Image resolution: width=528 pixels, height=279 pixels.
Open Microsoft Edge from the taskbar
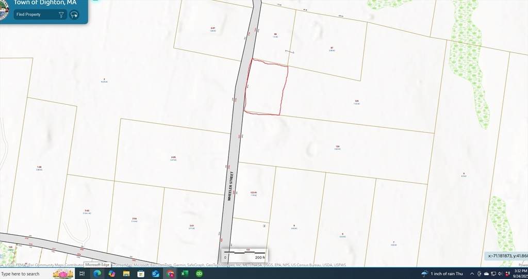click(x=96, y=273)
